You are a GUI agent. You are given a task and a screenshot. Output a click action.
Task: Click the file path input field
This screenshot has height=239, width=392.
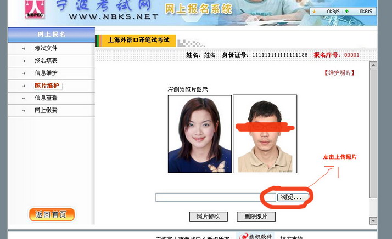215,197
